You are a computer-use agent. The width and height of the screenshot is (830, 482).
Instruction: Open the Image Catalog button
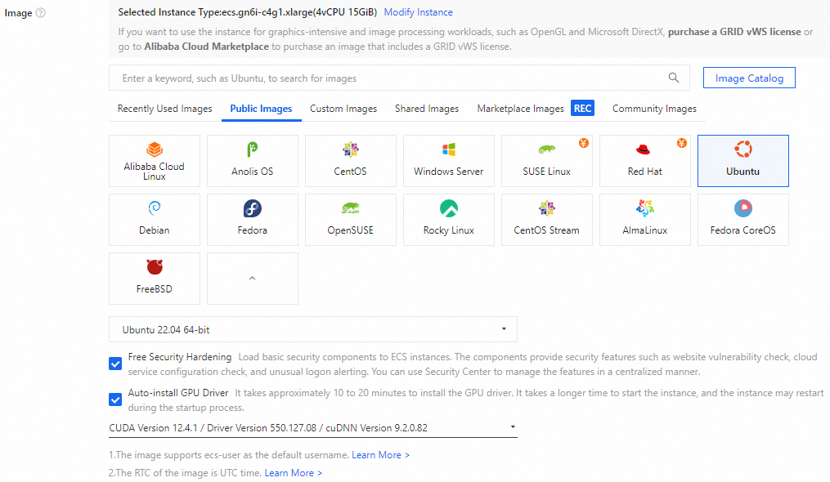748,78
